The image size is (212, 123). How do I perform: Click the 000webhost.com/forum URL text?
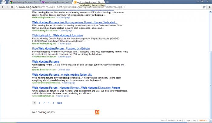coord(44,57)
